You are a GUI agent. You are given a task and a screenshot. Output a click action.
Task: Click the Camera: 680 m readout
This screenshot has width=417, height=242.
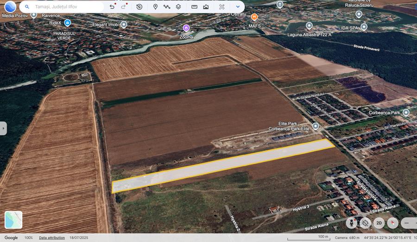[347, 238]
